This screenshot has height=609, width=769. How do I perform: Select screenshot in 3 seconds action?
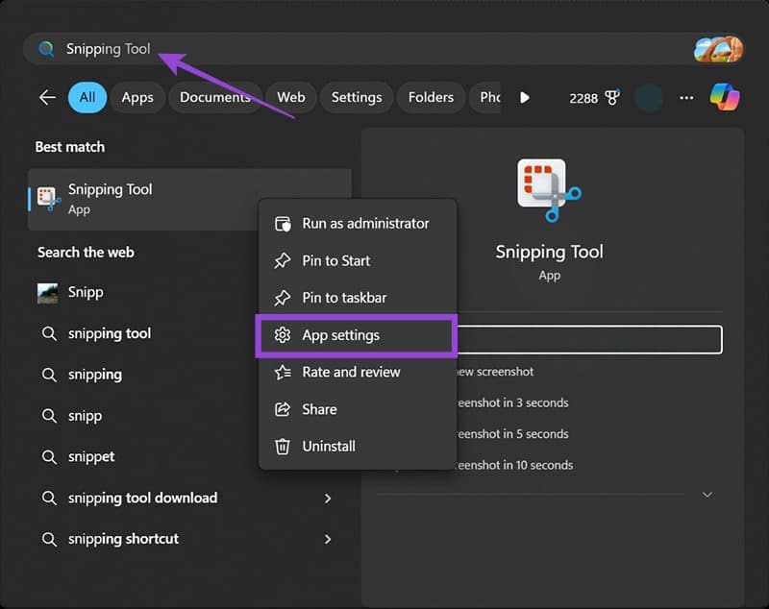[x=512, y=402]
